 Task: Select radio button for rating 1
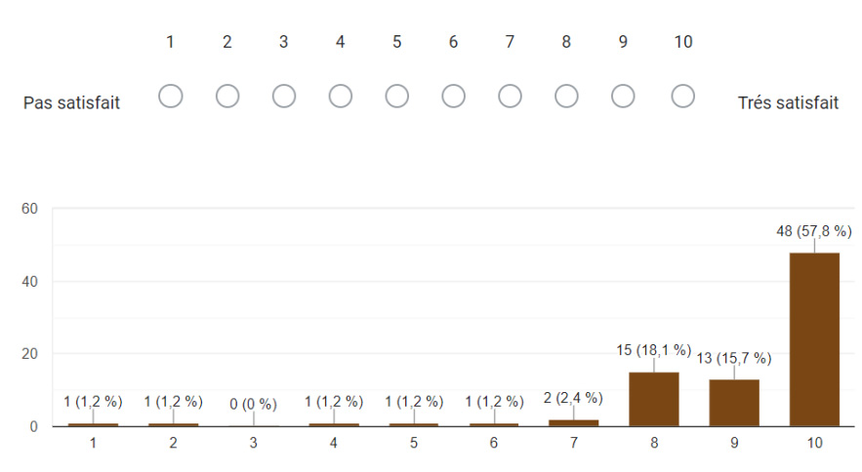[171, 97]
